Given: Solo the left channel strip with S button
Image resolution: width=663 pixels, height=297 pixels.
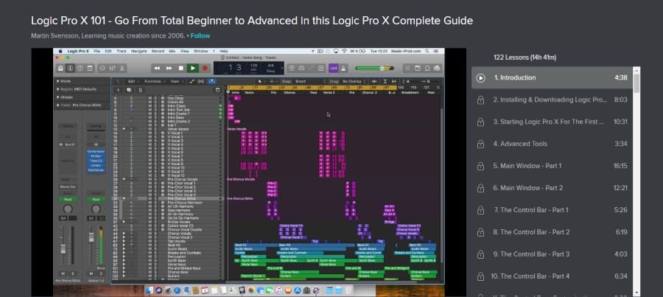Looking at the screenshot, I should [72, 273].
